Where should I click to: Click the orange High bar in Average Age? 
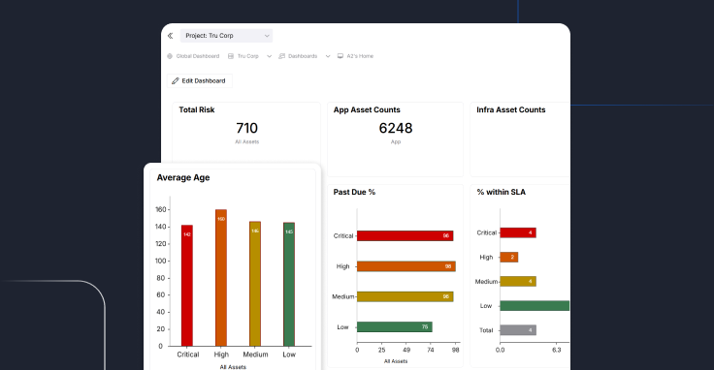pos(221,278)
